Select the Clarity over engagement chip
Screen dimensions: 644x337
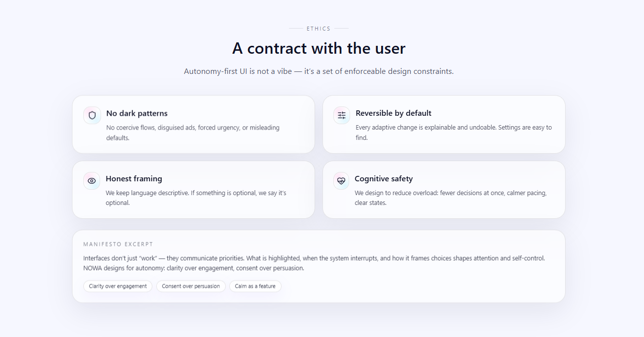pos(118,286)
